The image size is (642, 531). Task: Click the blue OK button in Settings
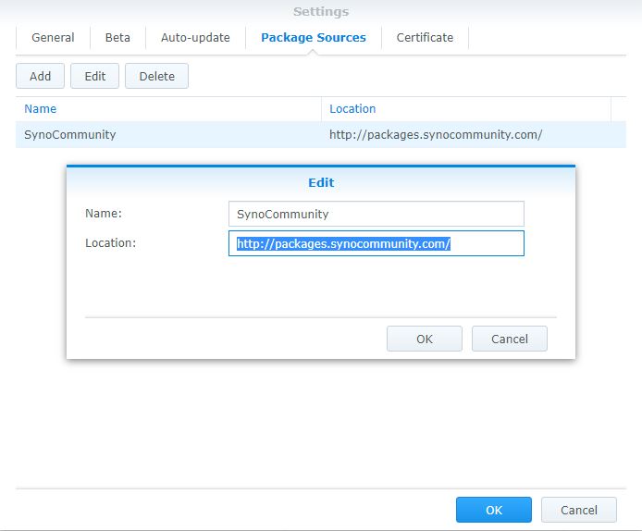tap(494, 510)
